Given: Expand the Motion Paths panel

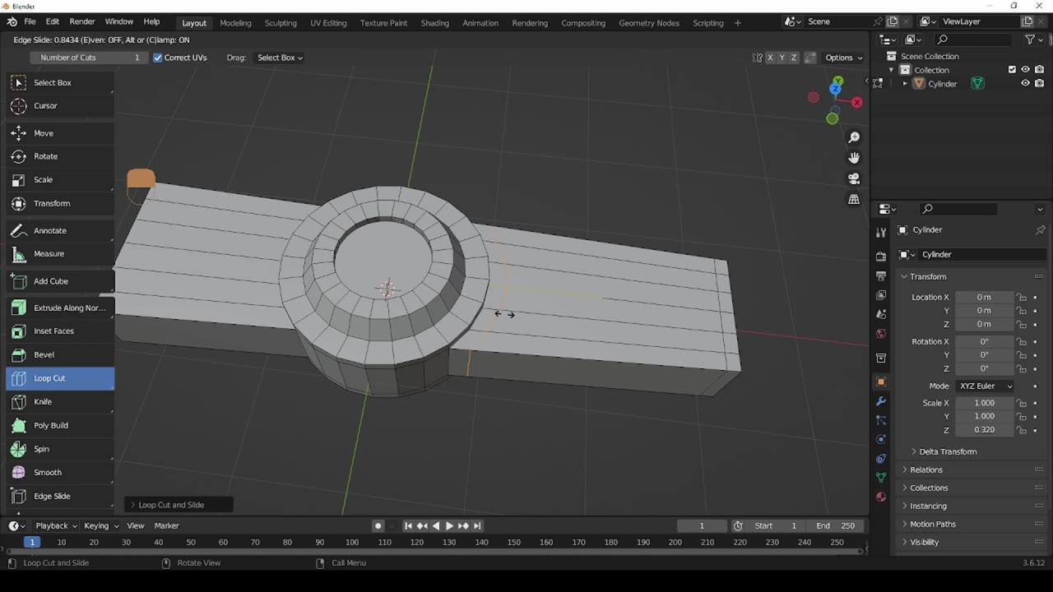Looking at the screenshot, I should coord(932,524).
